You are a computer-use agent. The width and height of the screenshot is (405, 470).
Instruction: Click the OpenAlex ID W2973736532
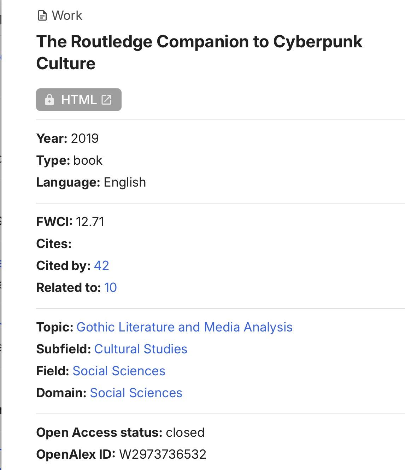coord(163,454)
